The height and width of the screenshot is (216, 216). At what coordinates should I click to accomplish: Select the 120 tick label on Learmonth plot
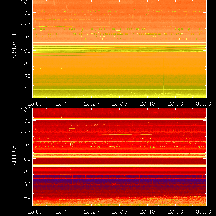pyautogui.click(x=26, y=38)
